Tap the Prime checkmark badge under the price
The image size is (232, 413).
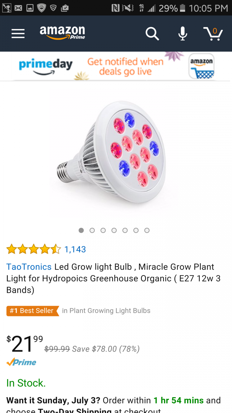[x=21, y=362]
